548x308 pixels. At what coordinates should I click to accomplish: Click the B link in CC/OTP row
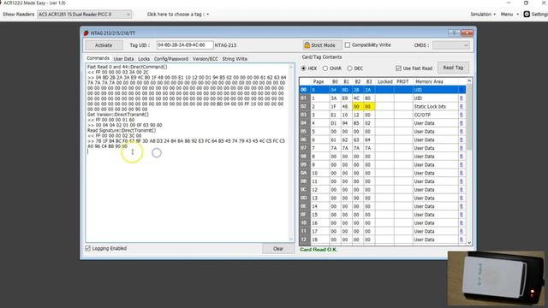(x=462, y=115)
